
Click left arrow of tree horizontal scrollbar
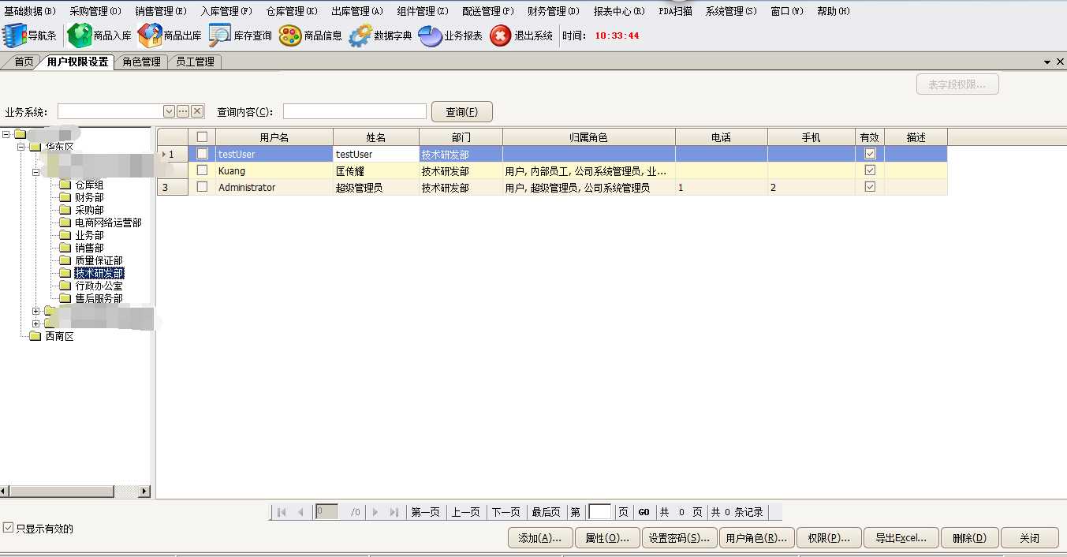(x=5, y=492)
